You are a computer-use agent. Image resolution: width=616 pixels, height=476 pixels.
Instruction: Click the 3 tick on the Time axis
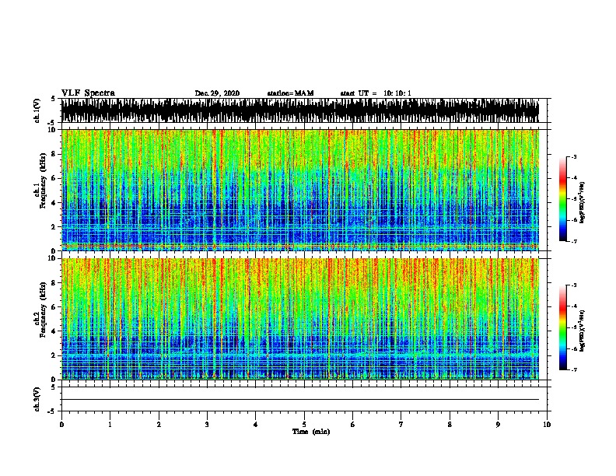pyautogui.click(x=207, y=425)
